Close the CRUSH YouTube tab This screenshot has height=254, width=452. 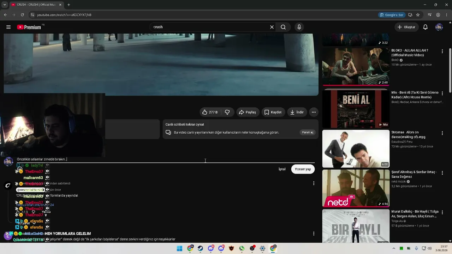60,5
